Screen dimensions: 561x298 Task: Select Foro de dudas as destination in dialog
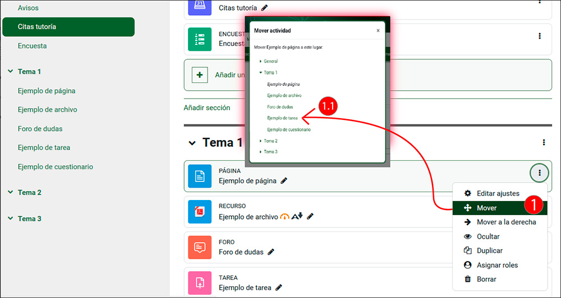280,107
